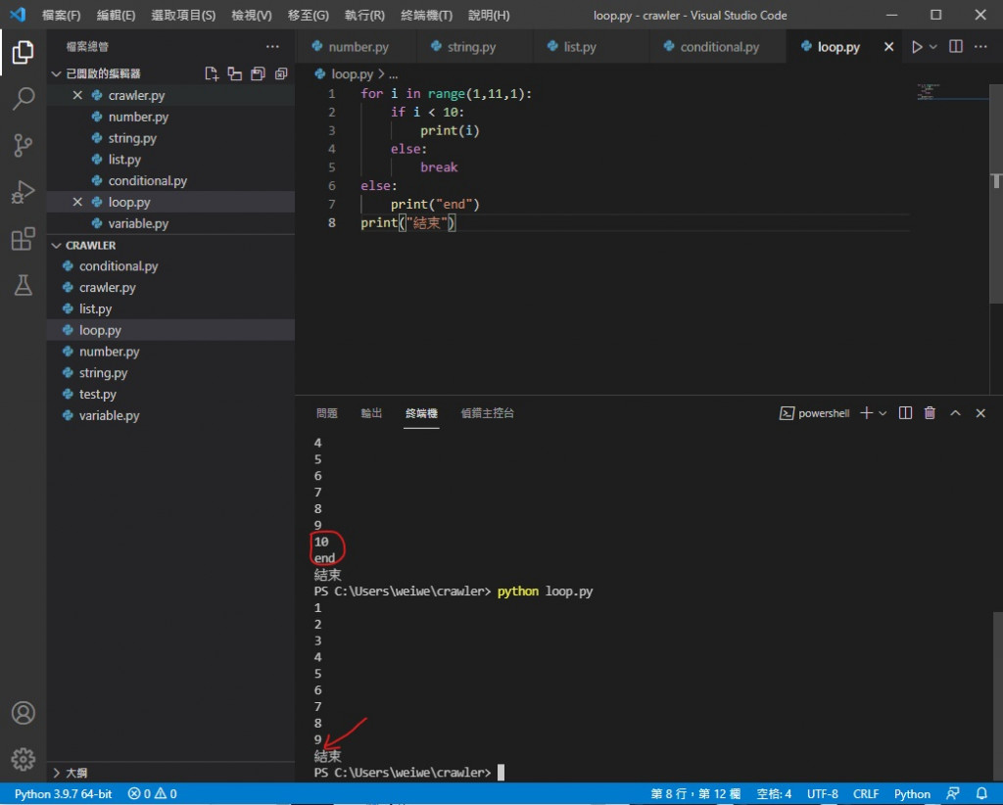Image resolution: width=1003 pixels, height=805 pixels.
Task: Run Python file with play button
Action: click(917, 47)
